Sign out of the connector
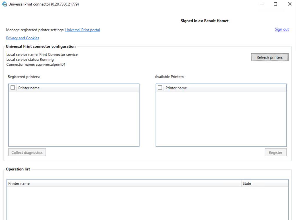297x220 pixels. 282,29
